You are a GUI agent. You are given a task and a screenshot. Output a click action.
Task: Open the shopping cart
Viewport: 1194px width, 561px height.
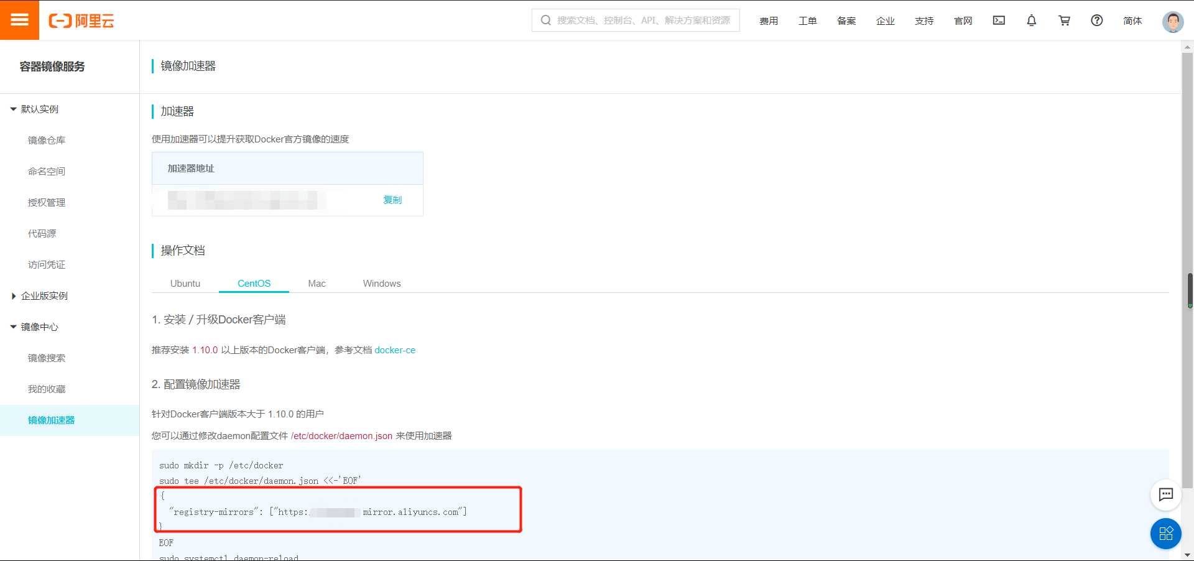point(1065,21)
